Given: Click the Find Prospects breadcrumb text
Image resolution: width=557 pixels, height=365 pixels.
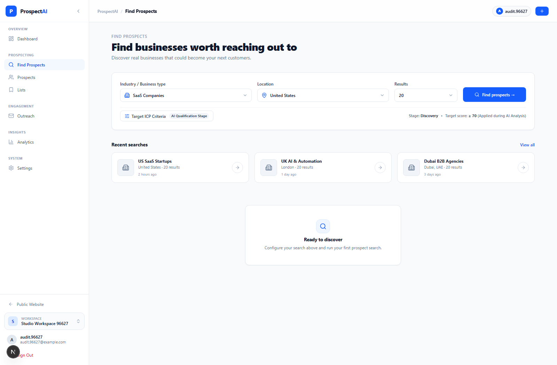Looking at the screenshot, I should click(141, 11).
